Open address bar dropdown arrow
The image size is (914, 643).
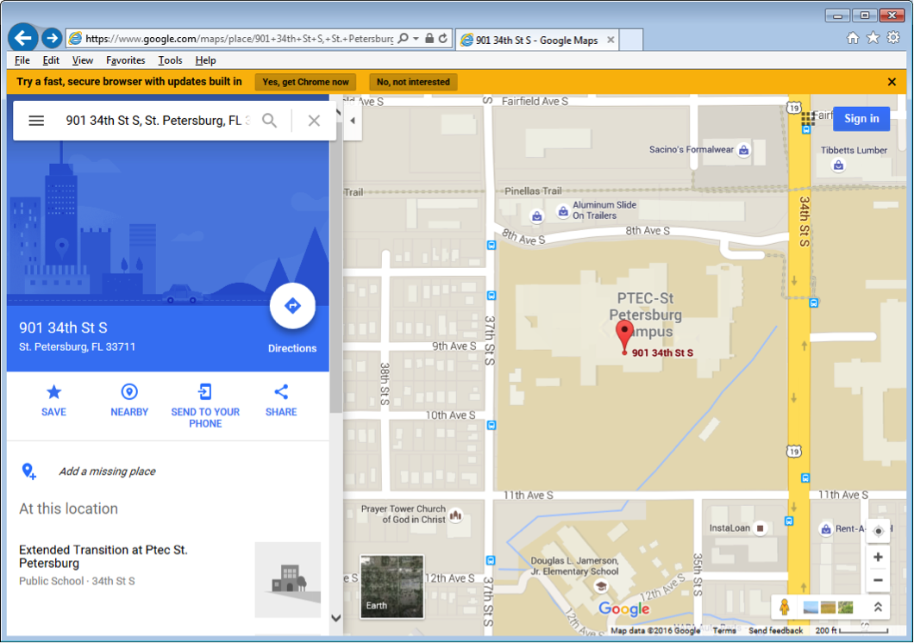(416, 39)
